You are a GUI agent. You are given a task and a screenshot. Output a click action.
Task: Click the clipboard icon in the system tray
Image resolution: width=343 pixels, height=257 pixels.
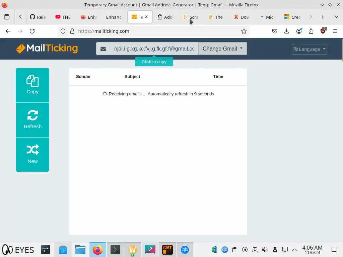(x=235, y=250)
